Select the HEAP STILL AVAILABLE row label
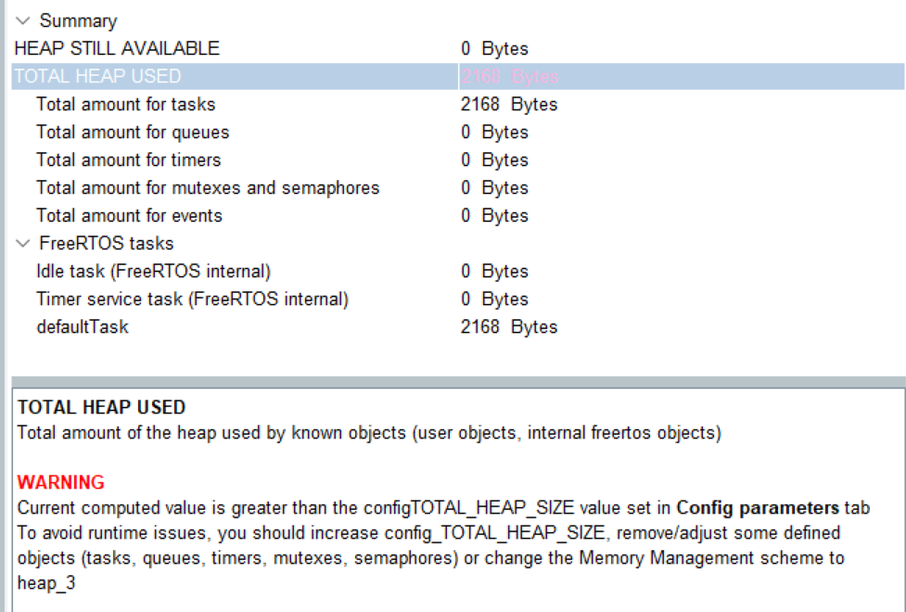 117,48
